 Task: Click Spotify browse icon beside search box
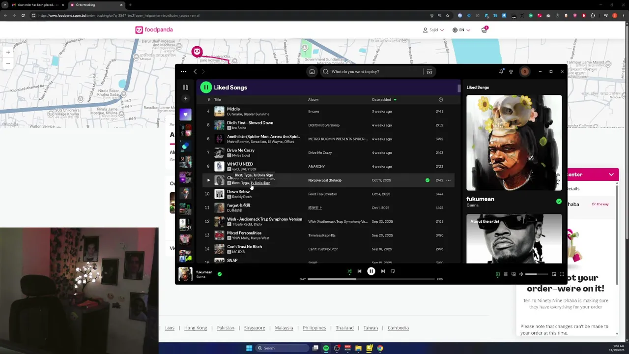(429, 72)
